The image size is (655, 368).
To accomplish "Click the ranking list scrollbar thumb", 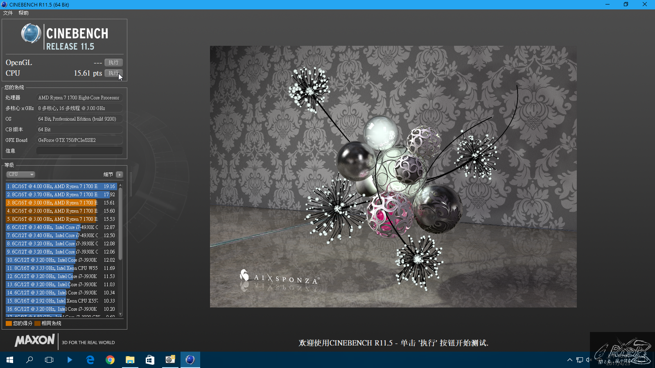I will [120, 224].
